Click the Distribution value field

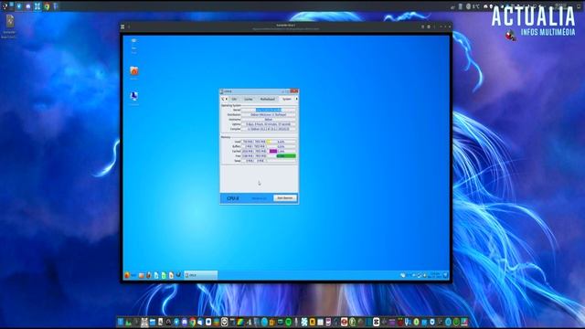[x=269, y=115]
